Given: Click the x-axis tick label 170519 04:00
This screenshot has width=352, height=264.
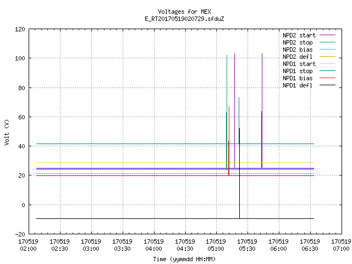Looking at the screenshot, I should coord(153,245).
